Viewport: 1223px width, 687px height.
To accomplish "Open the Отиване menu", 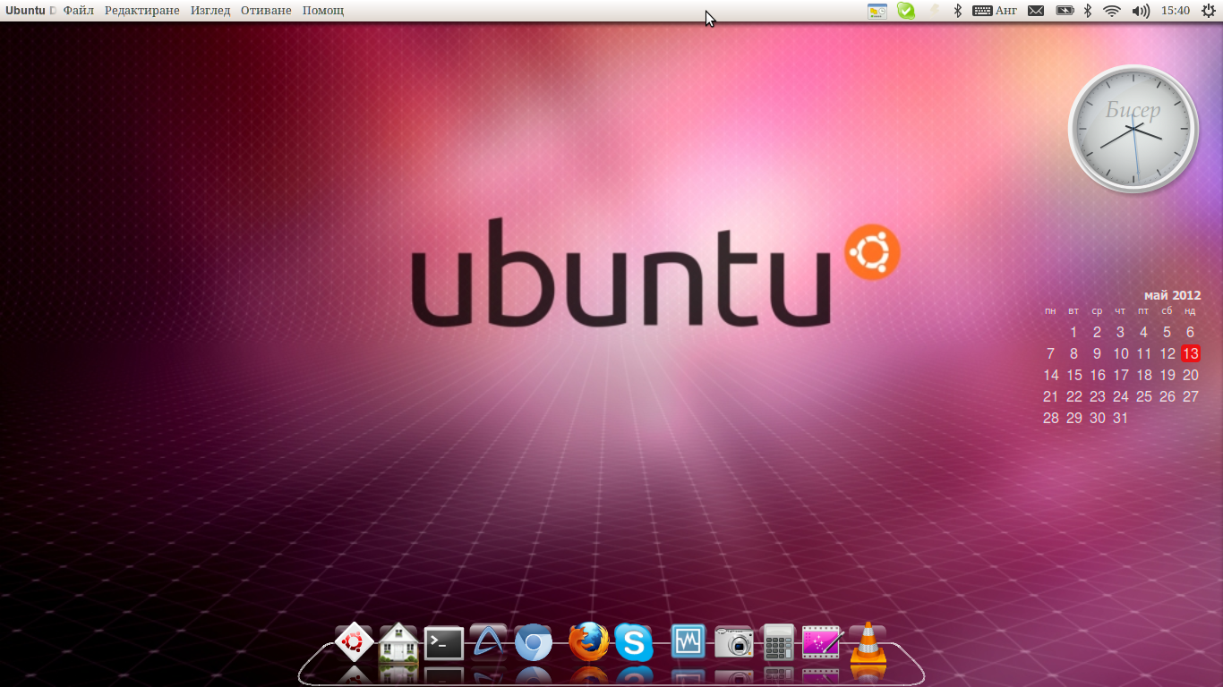I will click(266, 11).
